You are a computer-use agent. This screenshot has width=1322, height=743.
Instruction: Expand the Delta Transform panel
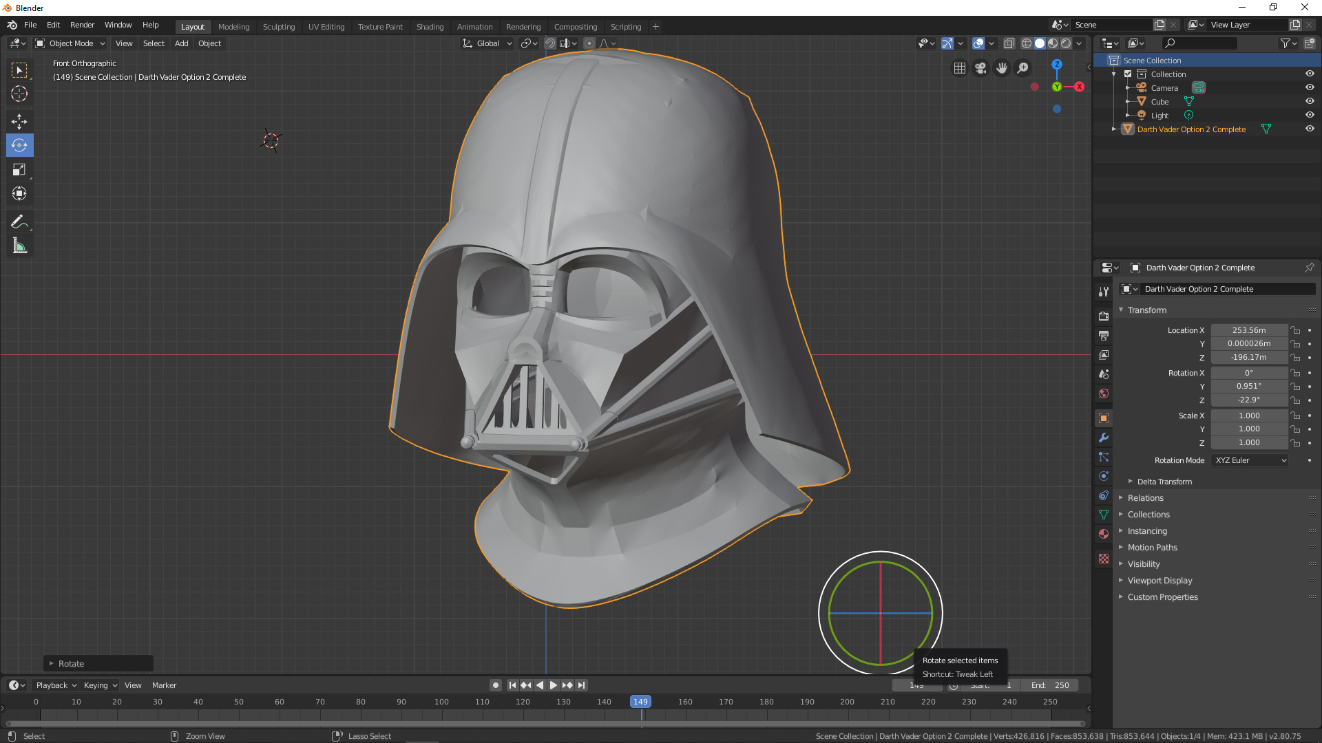pos(1164,482)
